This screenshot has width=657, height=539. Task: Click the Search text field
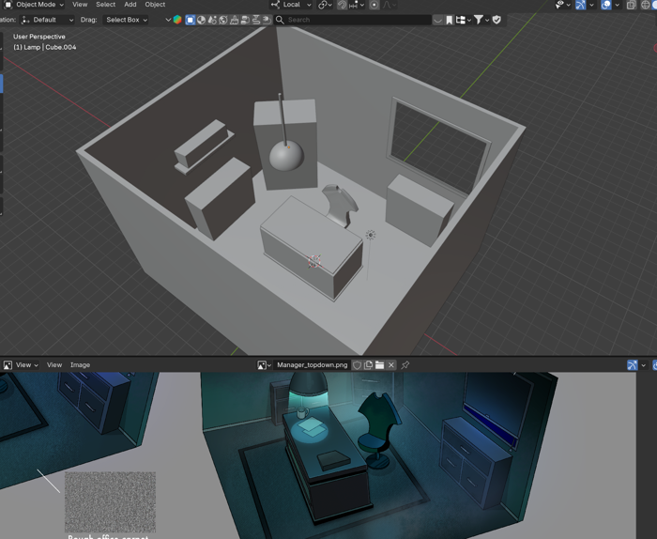(353, 20)
